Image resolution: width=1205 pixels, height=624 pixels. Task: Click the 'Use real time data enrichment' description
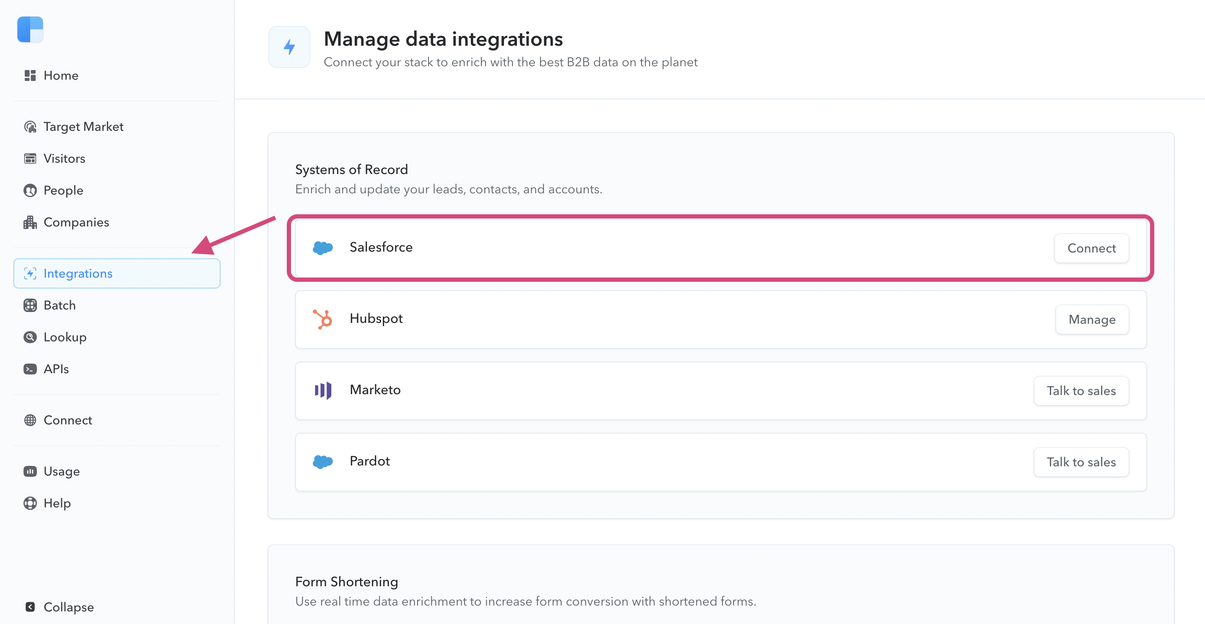[525, 601]
